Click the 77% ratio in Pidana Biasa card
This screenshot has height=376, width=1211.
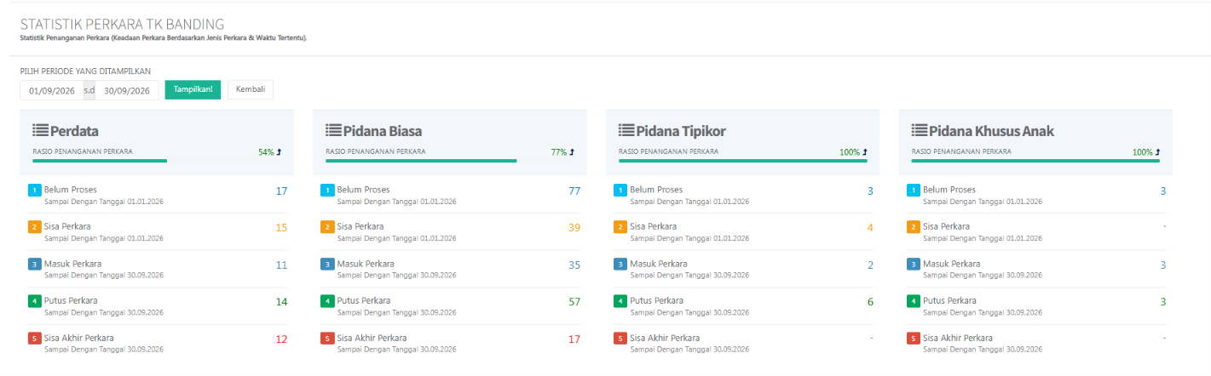tap(559, 152)
